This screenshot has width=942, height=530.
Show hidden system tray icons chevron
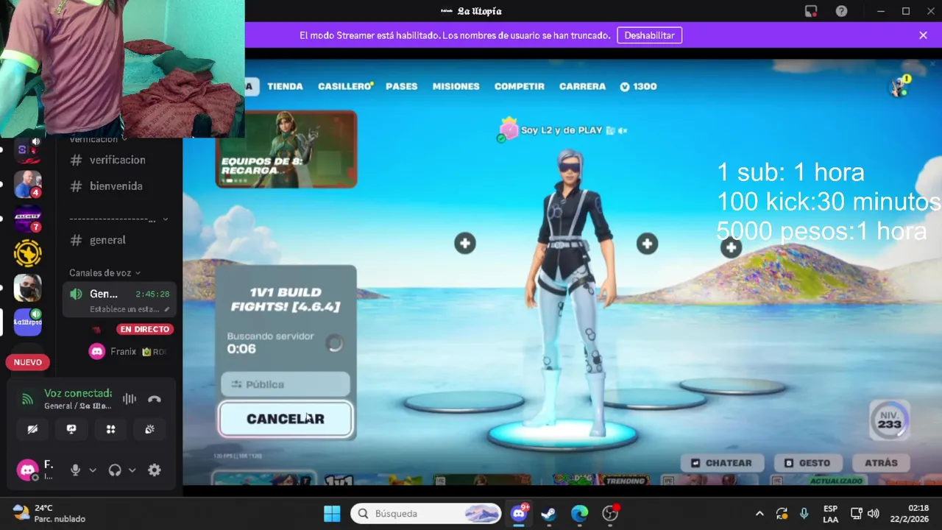pyautogui.click(x=759, y=513)
